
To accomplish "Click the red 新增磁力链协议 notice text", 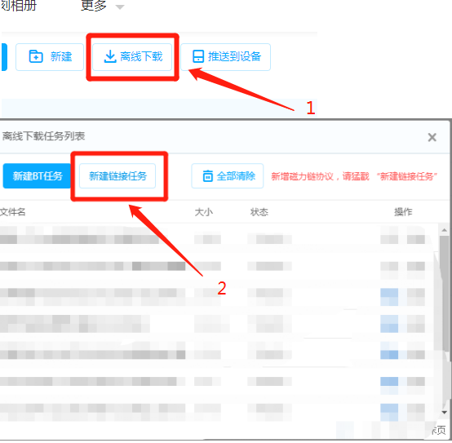I will 354,176.
